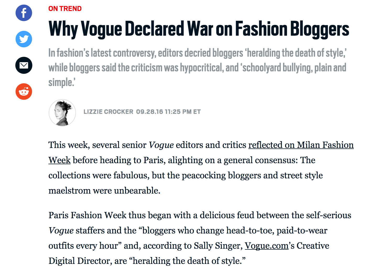Image resolution: width=386 pixels, height=277 pixels.
Task: Share the article on Facebook
Action: point(24,13)
